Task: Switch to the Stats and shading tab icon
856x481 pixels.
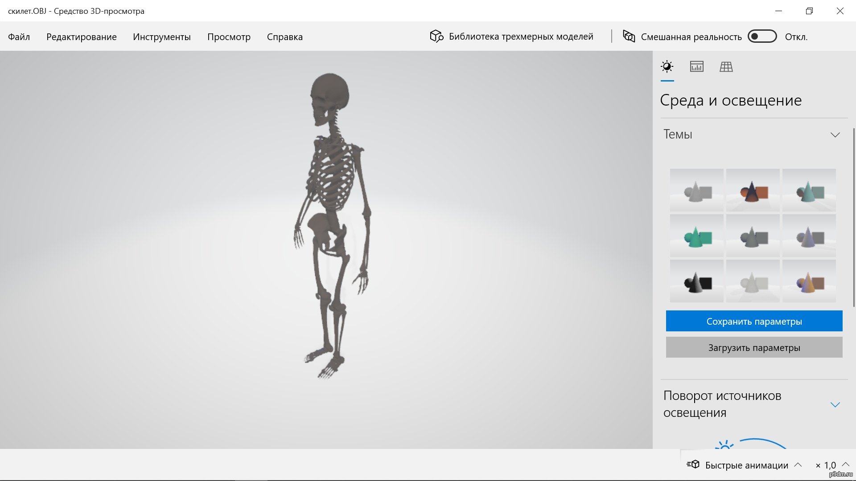Action: pos(696,67)
